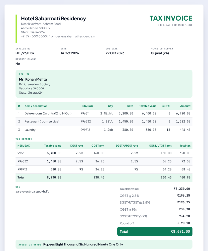This screenshot has width=208, height=251.
Task: Click 72.50 total tax for 996332
Action: (x=186, y=161)
